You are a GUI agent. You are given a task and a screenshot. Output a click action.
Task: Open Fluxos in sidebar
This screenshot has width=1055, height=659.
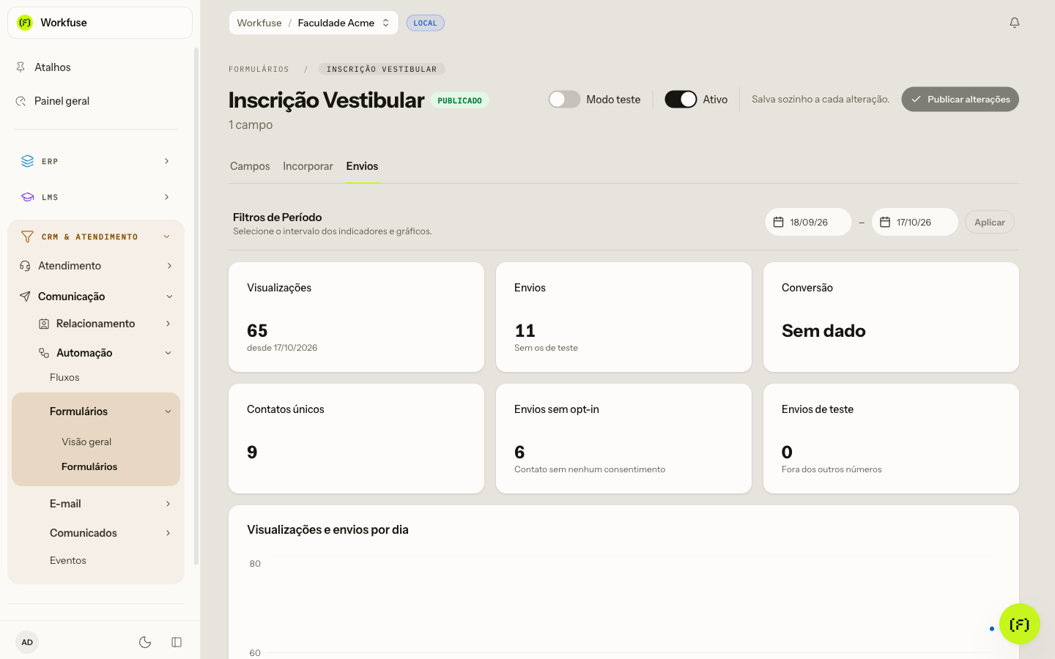click(x=64, y=377)
